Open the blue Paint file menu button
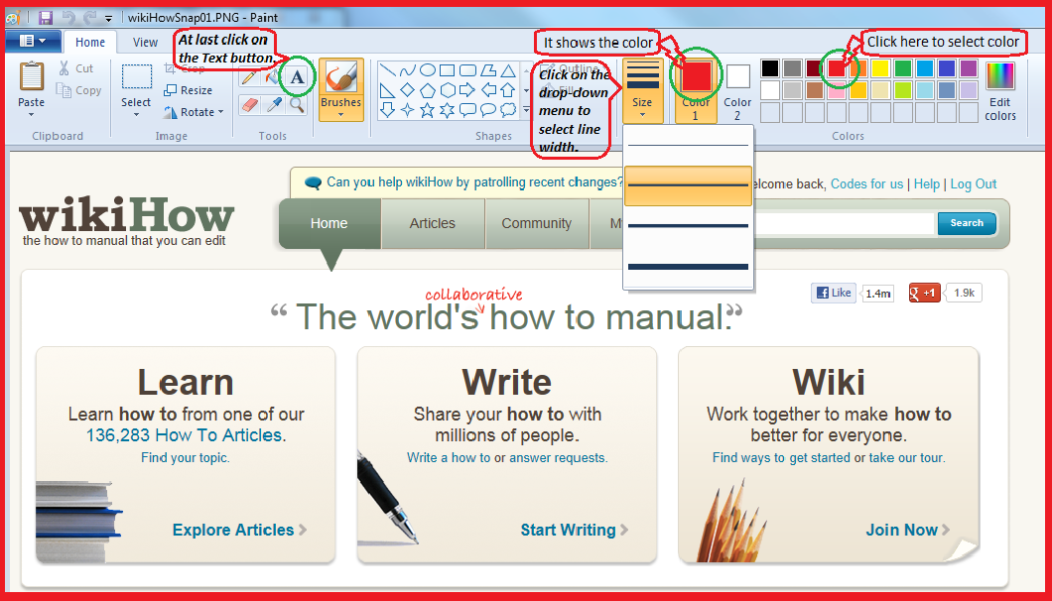The height and width of the screenshot is (601, 1052). click(33, 42)
